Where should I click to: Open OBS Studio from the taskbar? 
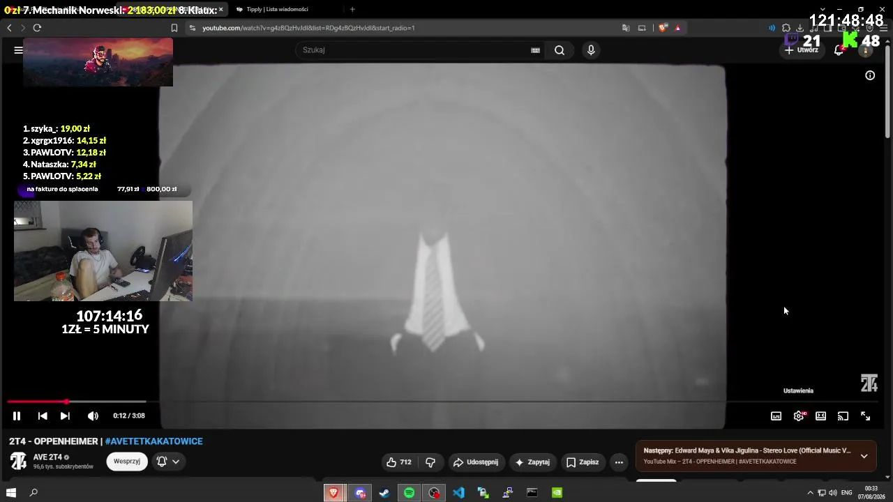(434, 493)
